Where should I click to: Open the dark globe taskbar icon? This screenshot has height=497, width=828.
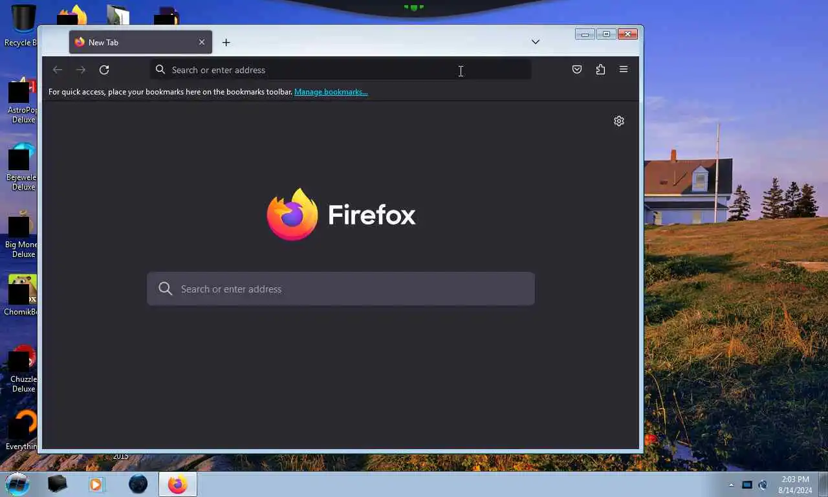click(138, 484)
